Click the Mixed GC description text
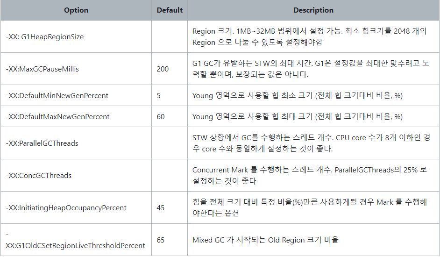 (x=265, y=240)
